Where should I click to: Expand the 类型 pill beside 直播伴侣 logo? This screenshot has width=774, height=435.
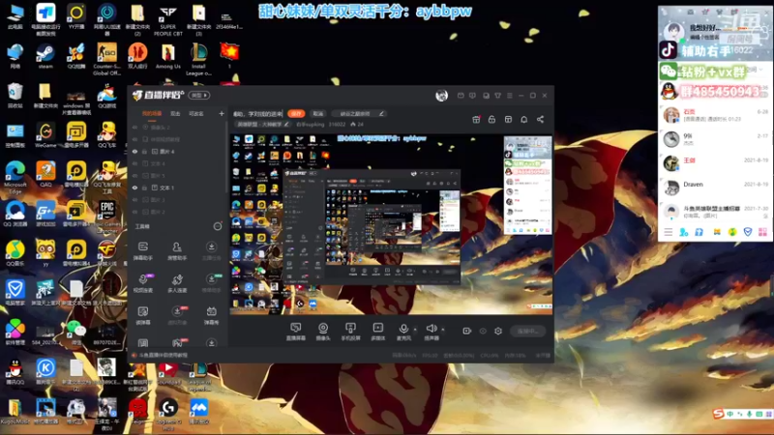pos(199,95)
